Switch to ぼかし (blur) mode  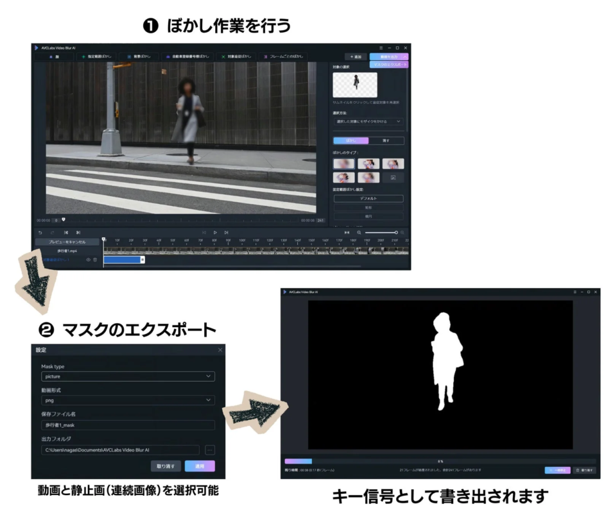click(351, 140)
